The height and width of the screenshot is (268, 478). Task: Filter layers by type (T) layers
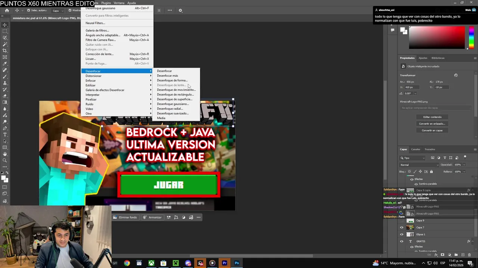point(444,158)
